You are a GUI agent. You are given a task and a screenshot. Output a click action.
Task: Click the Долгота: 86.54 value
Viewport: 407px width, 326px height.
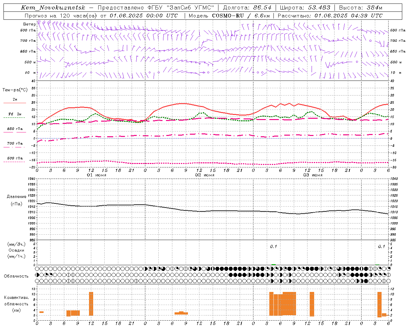[x=247, y=8]
